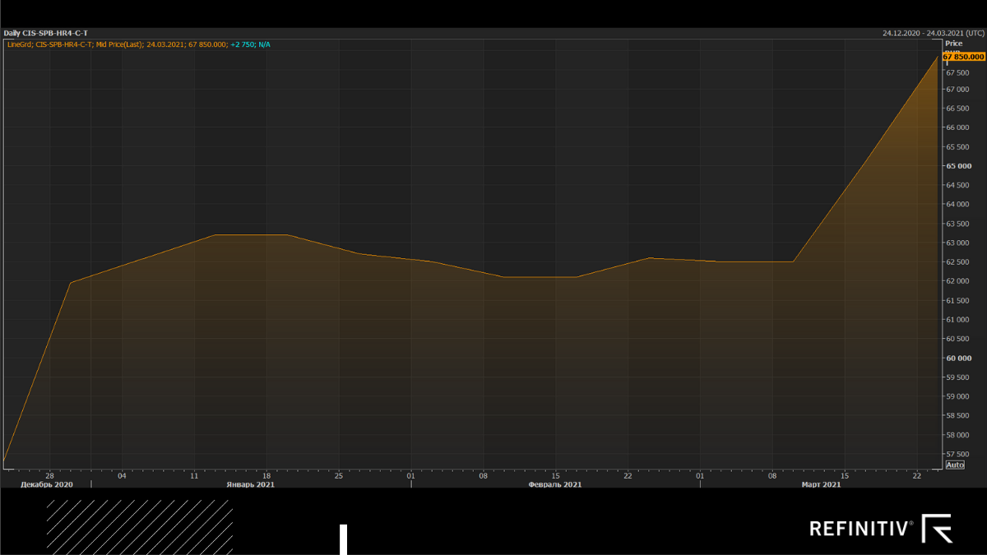Click the 59 000 price axis label
This screenshot has width=987, height=555.
click(x=956, y=396)
